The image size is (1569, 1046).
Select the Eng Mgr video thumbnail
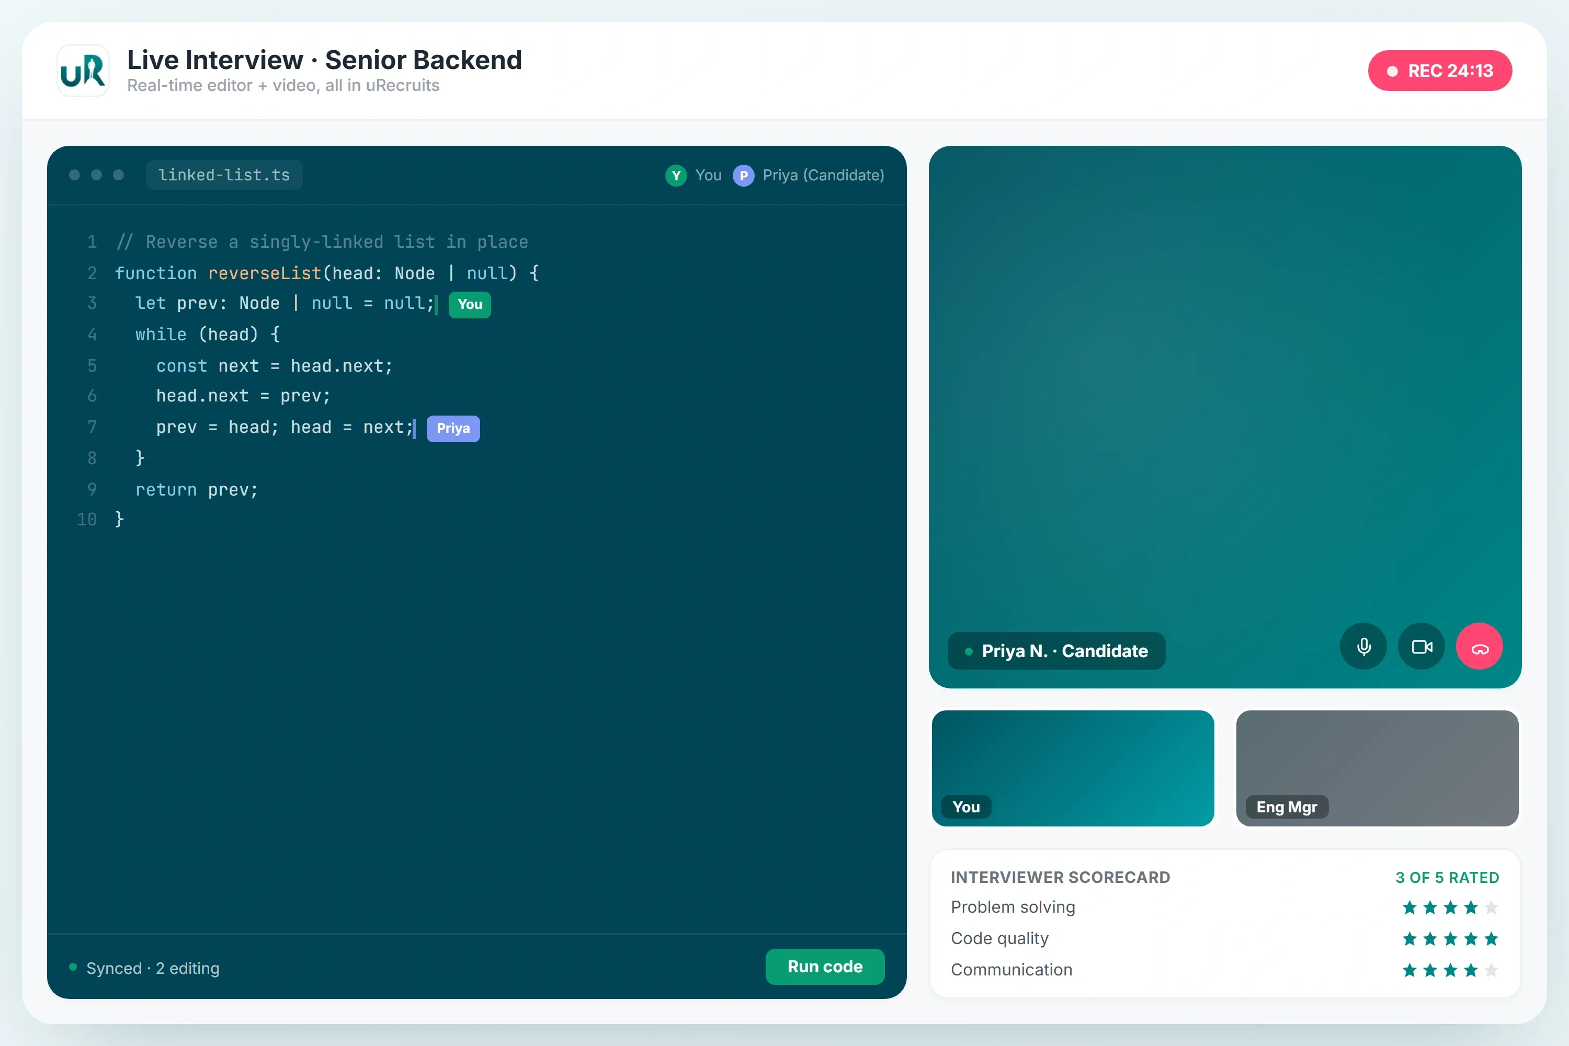pos(1377,768)
